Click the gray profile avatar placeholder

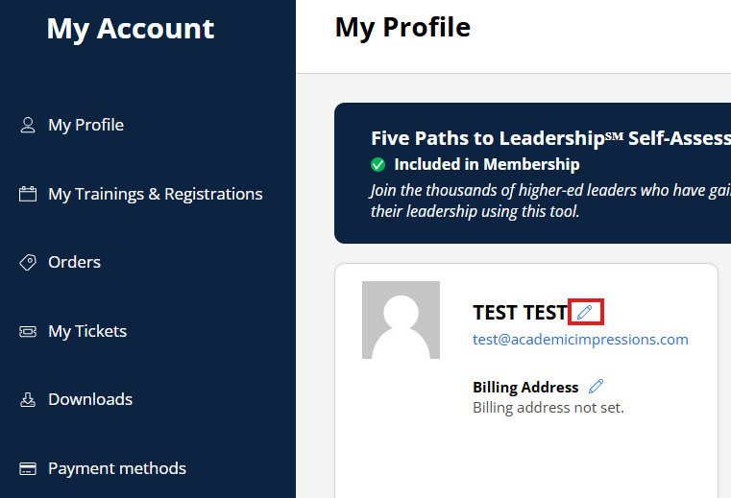(x=401, y=320)
